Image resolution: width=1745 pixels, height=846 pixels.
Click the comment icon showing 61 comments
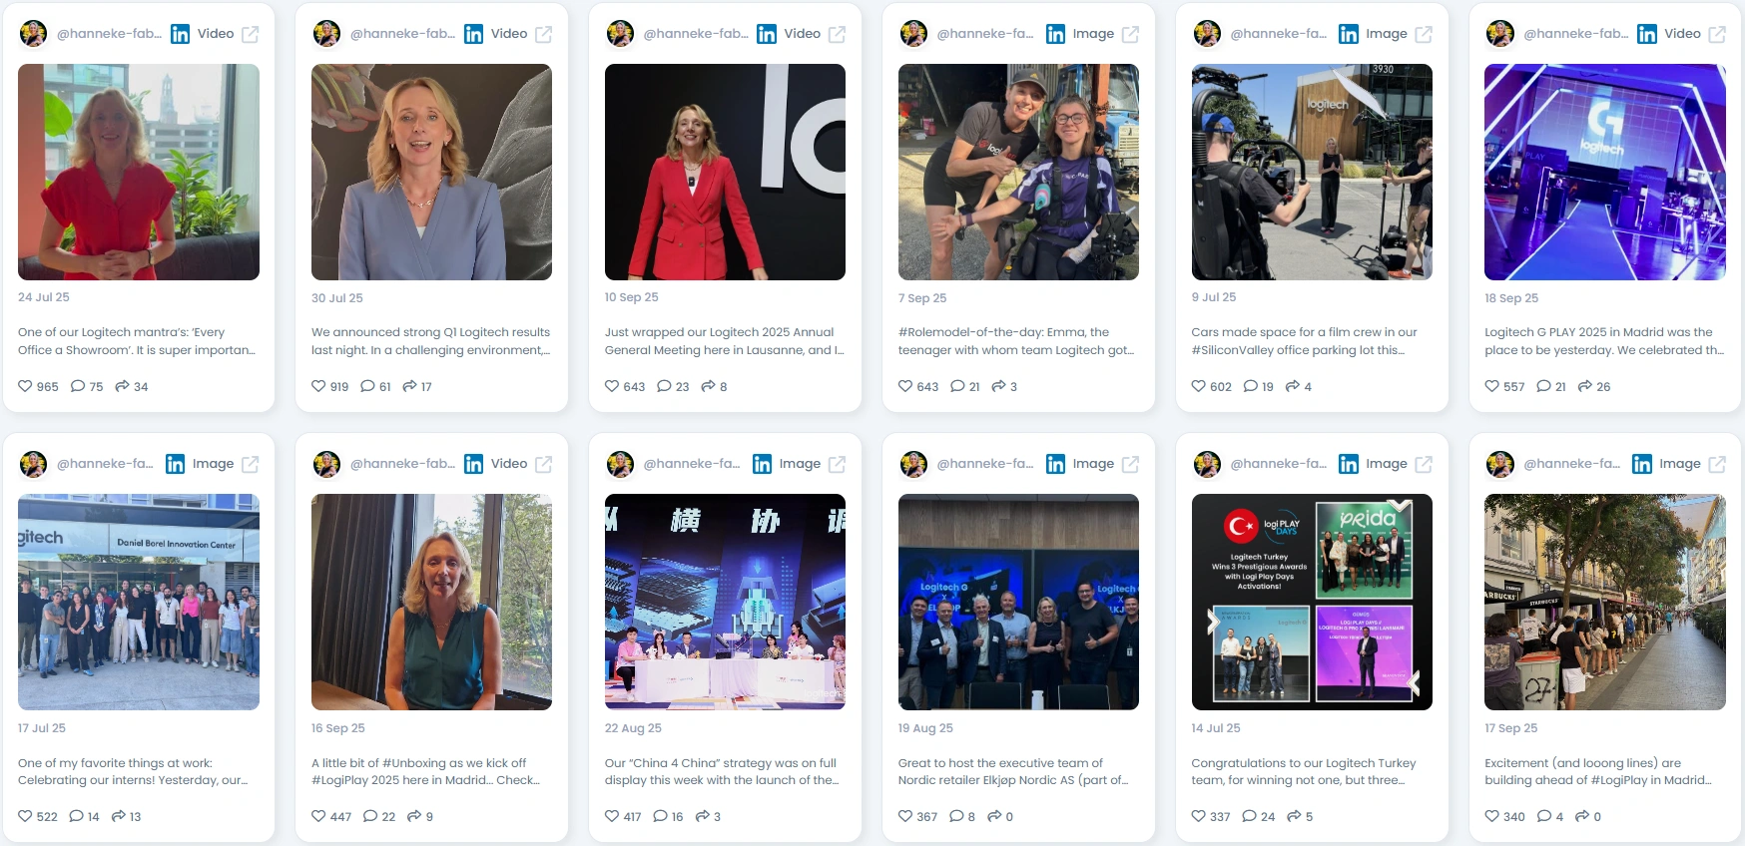(x=367, y=386)
